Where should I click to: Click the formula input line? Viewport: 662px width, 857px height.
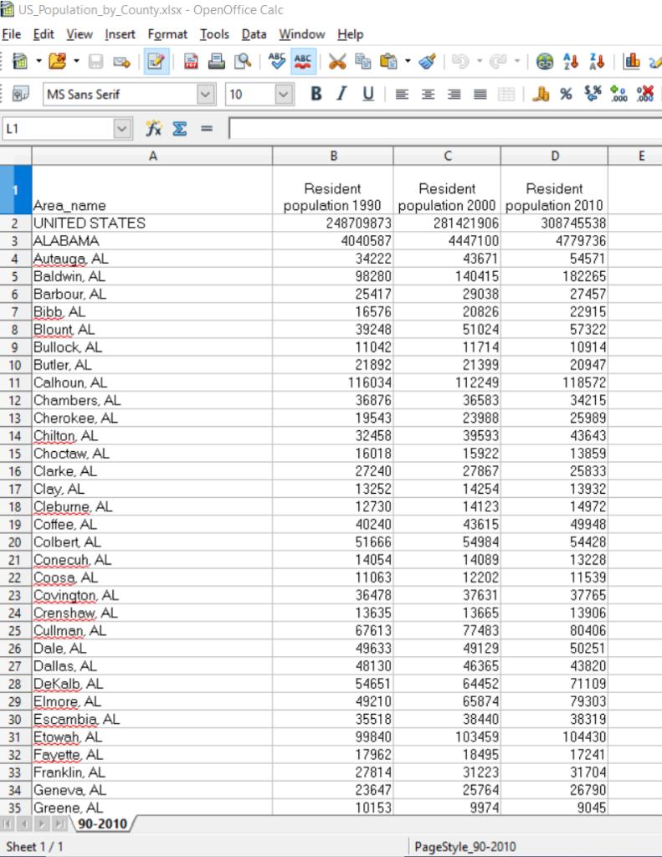click(445, 129)
